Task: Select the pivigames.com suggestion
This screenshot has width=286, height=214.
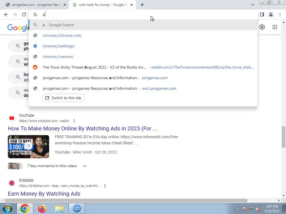Action: point(143,78)
